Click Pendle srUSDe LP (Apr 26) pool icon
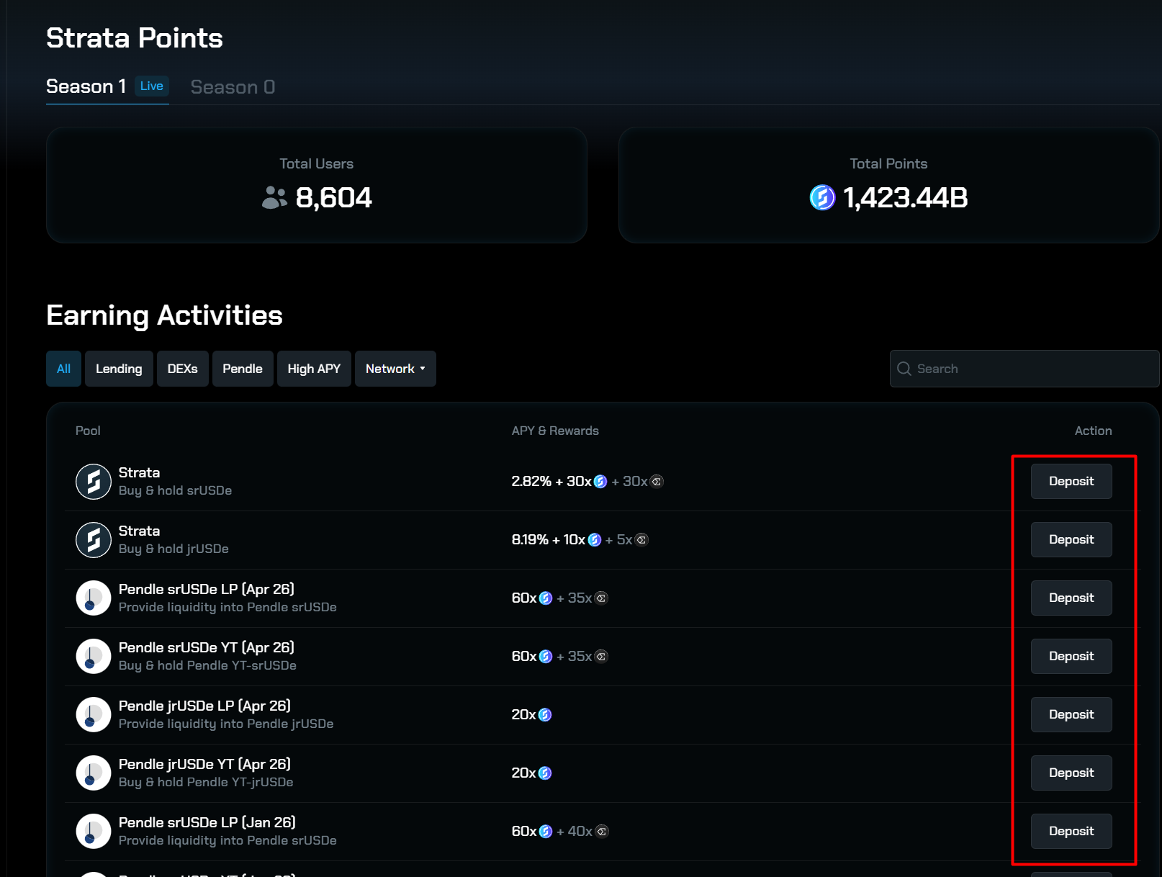 pos(94,598)
